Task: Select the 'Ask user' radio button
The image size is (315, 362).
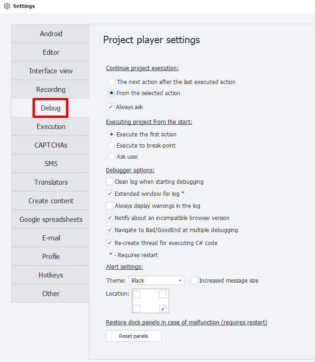Action: pos(112,156)
